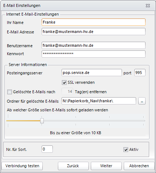Select the Benutzername input field
Image resolution: width=156 pixels, height=173 pixels.
click(x=93, y=45)
